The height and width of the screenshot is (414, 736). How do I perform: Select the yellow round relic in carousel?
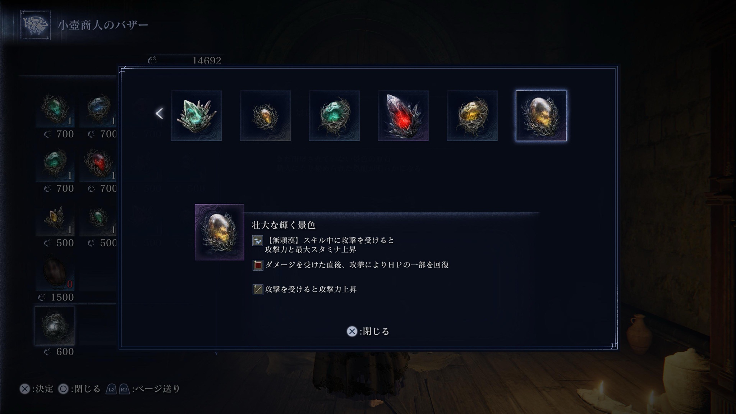[x=472, y=116]
